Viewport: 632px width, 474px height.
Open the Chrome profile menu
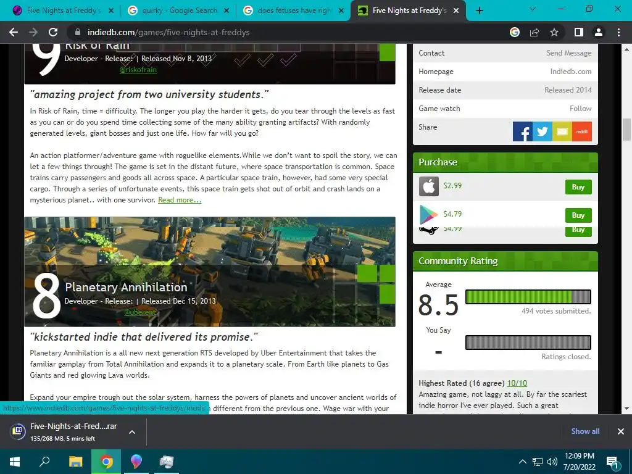pyautogui.click(x=599, y=32)
